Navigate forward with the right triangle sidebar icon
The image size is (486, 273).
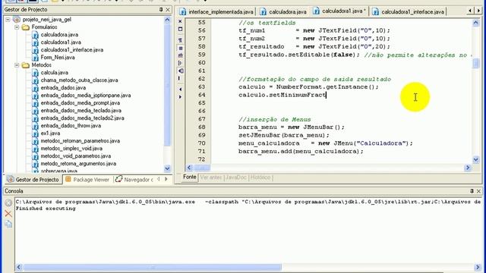coord(180,97)
